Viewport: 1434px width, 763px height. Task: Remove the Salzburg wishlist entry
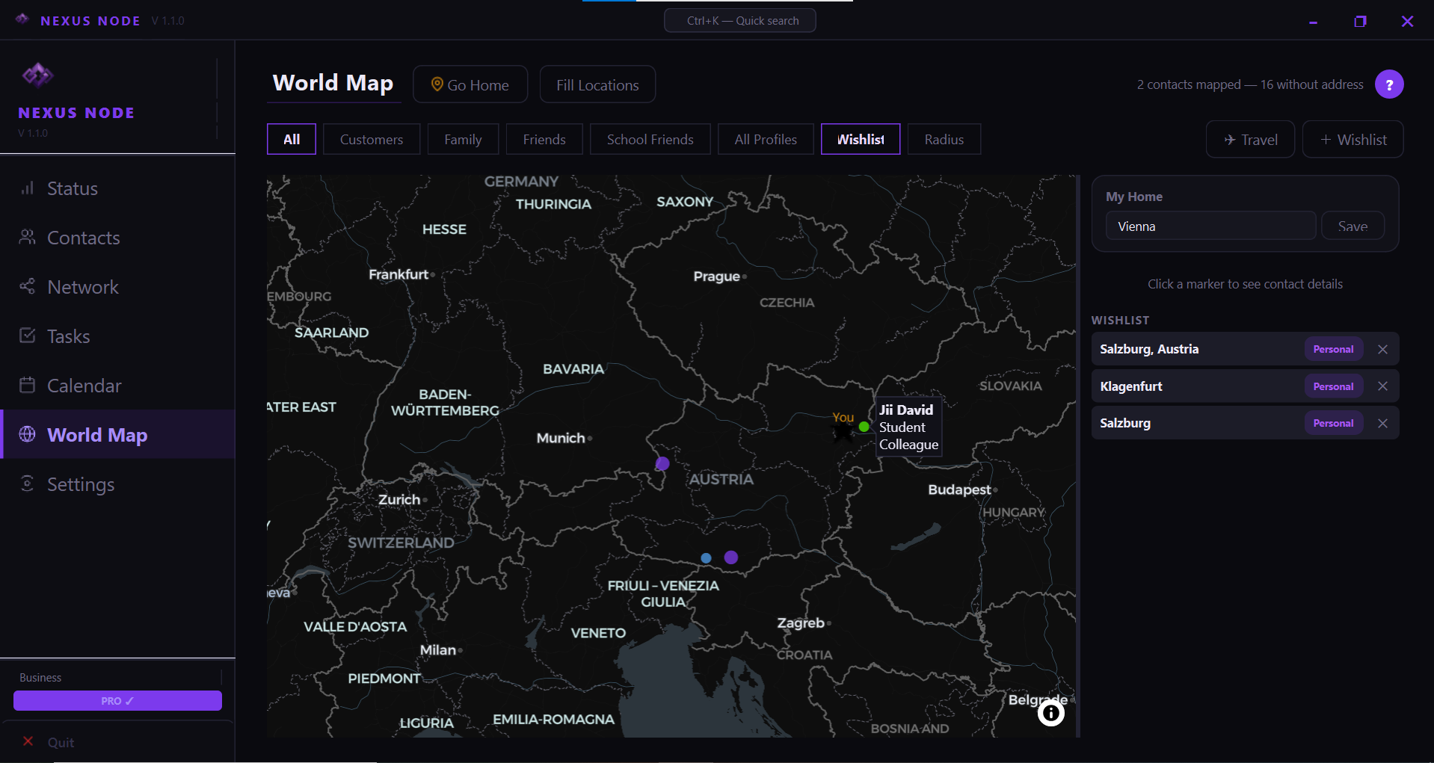click(x=1382, y=423)
